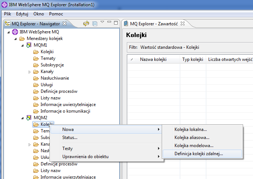Activate the MQ Explorer - Nawigator tab
This screenshot has height=179, width=253.
(36, 24)
